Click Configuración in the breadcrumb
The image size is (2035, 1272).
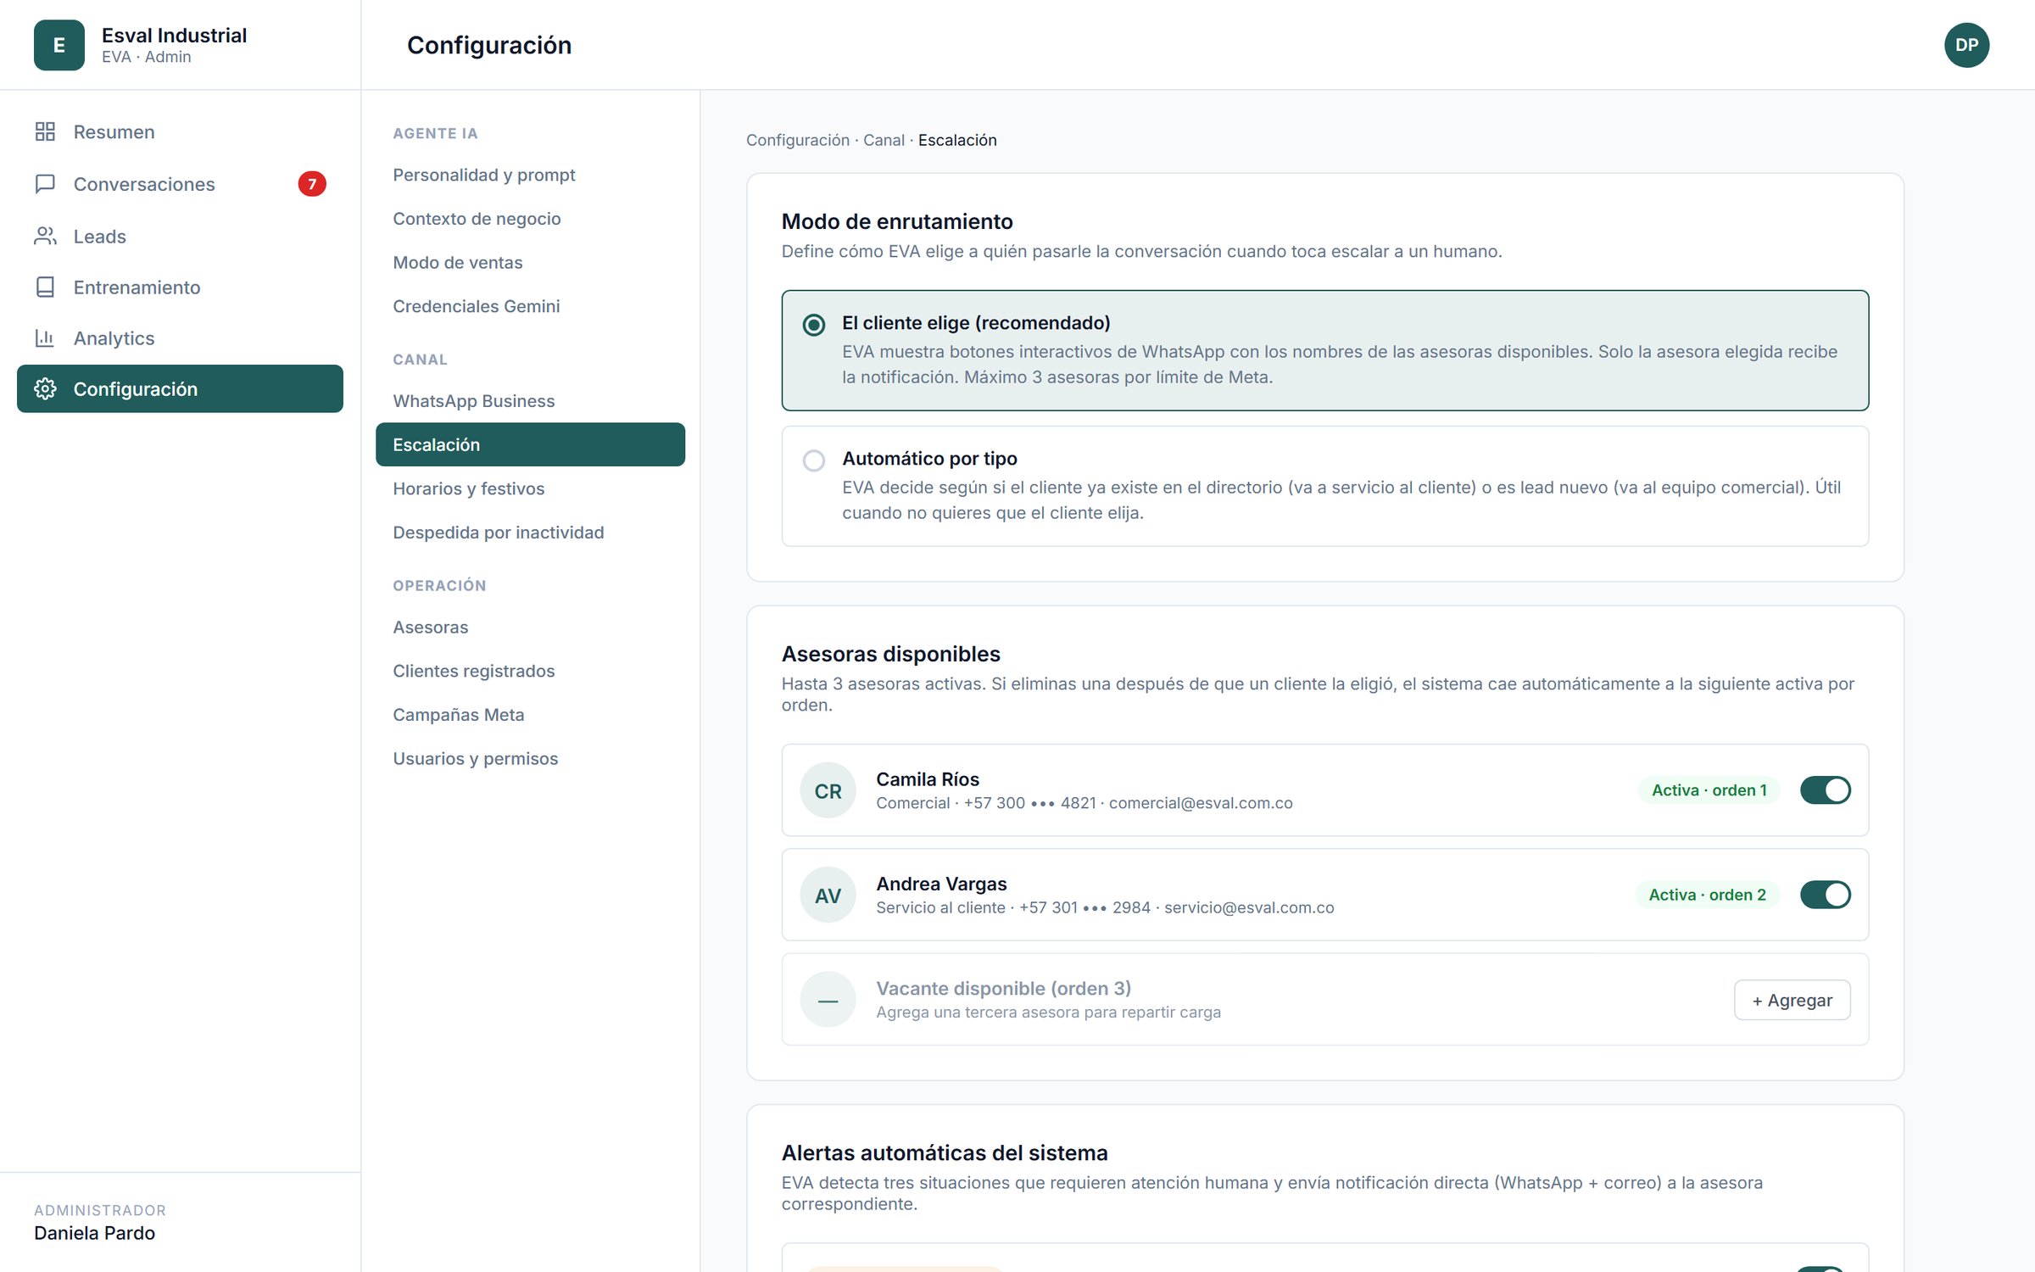(x=798, y=140)
